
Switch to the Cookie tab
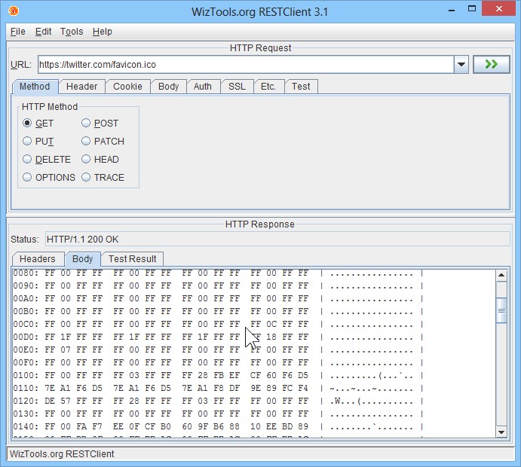pos(127,87)
